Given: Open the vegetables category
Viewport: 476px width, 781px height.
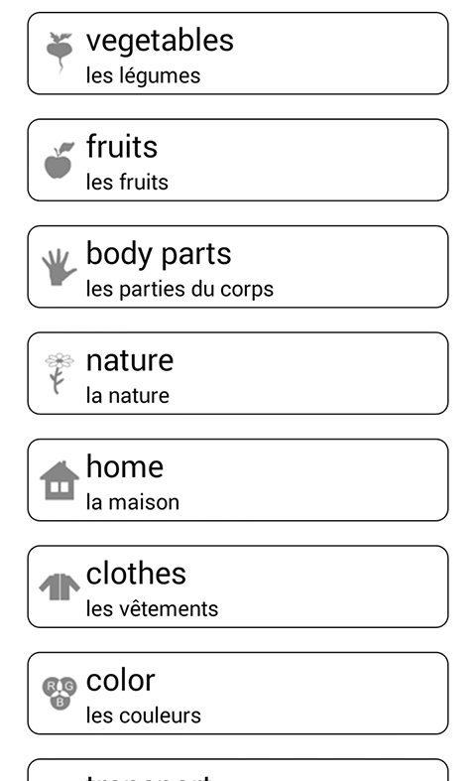Looking at the screenshot, I should click(x=238, y=54).
